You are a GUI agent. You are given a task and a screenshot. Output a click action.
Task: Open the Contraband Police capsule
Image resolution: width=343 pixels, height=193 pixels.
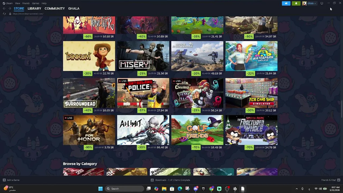click(143, 93)
